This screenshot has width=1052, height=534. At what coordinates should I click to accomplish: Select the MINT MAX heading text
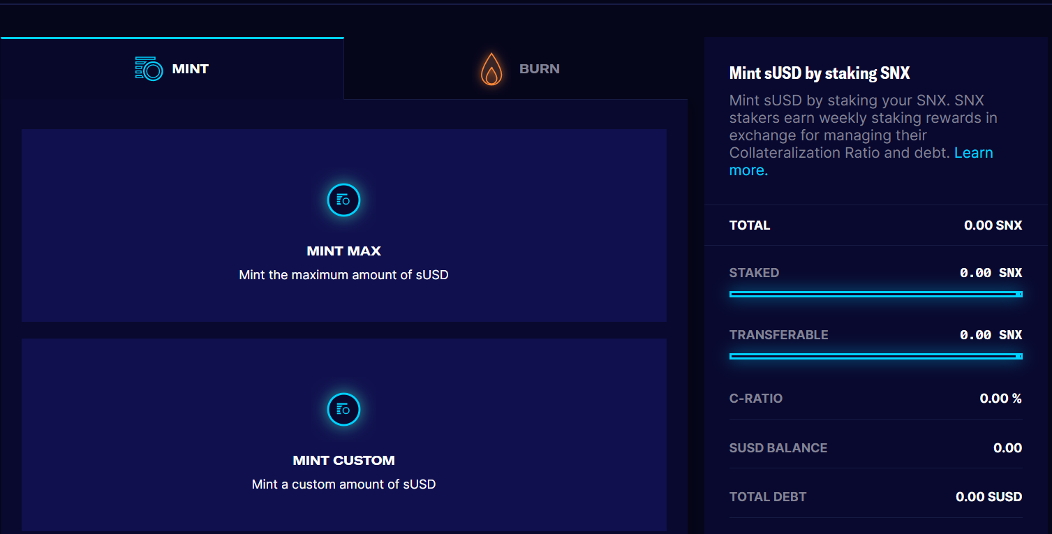click(343, 251)
